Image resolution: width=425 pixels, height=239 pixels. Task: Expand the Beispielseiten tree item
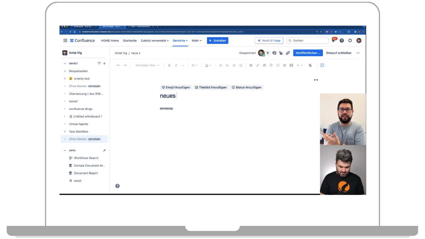point(65,71)
